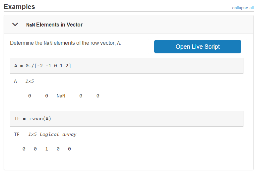Image resolution: width=259 pixels, height=175 pixels.
Task: Click the first 0 in TF output row
Action: pyautogui.click(x=24, y=149)
